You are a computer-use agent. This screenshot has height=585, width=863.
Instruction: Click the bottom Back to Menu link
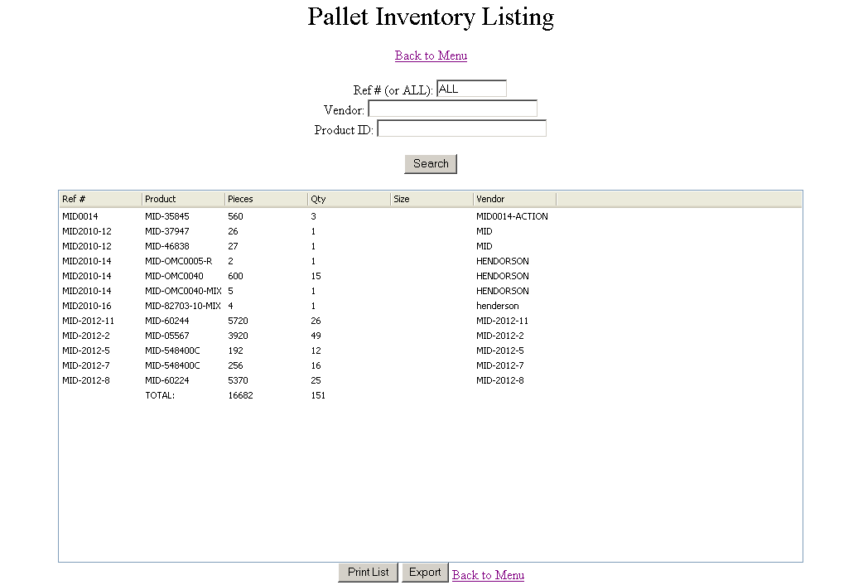488,575
